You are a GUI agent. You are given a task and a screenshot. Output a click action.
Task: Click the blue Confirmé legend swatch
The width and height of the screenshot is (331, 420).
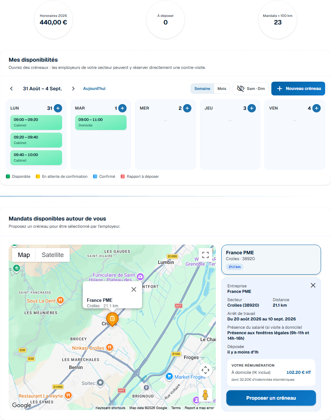(x=95, y=176)
